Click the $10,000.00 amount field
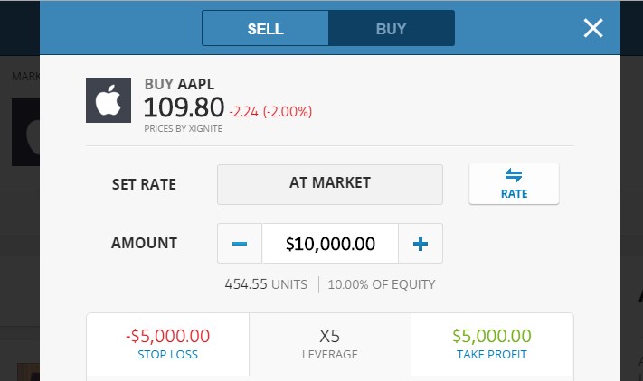Image resolution: width=643 pixels, height=381 pixels. pos(330,244)
